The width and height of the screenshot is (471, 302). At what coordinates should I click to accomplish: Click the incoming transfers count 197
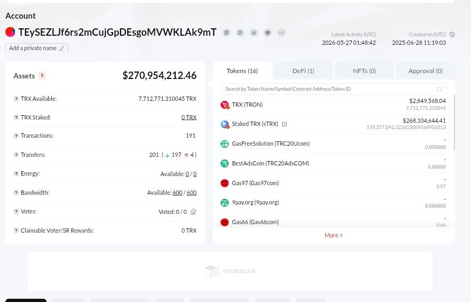[x=176, y=155]
